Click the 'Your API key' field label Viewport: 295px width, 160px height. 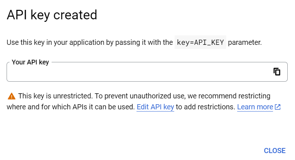tap(30, 62)
